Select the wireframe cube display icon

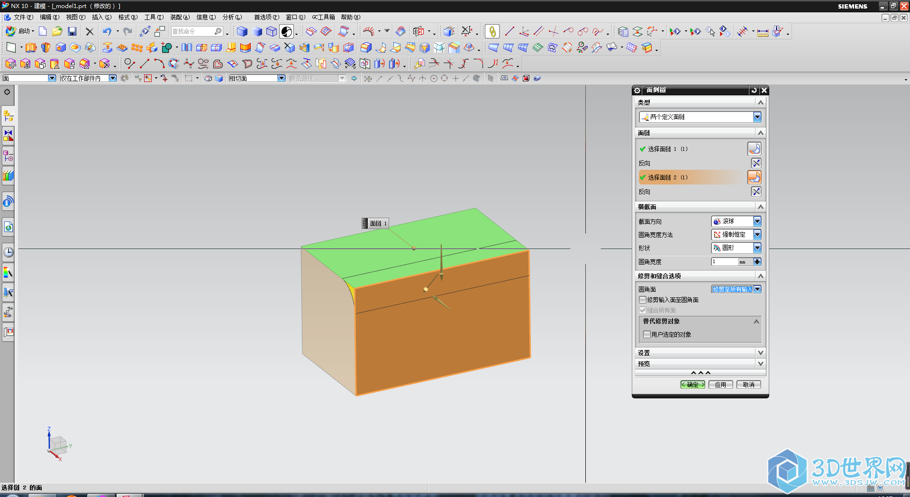tap(272, 31)
